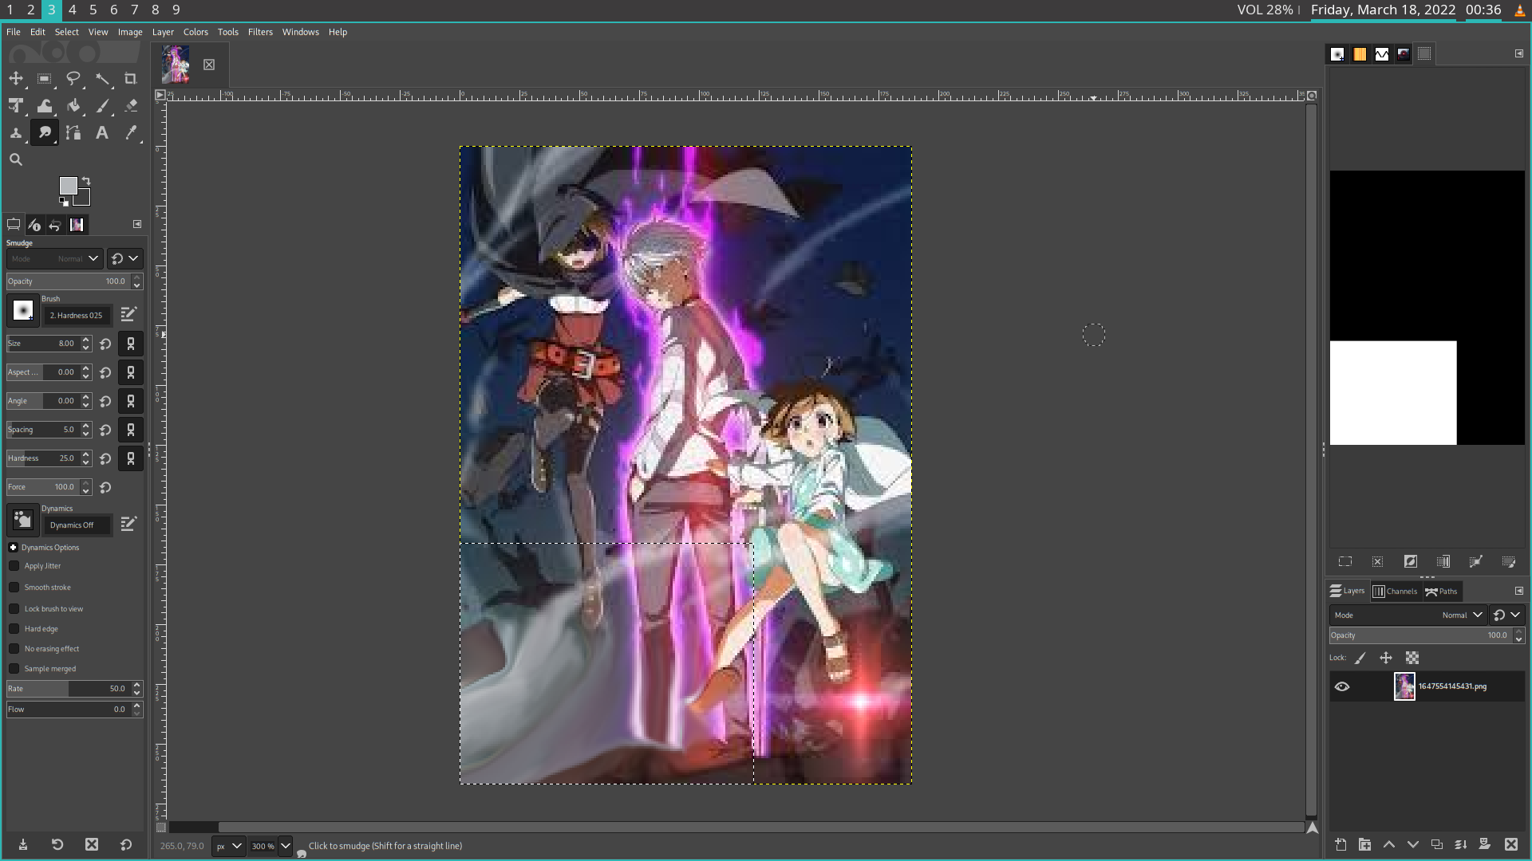Select the Eraser tool

tap(131, 105)
